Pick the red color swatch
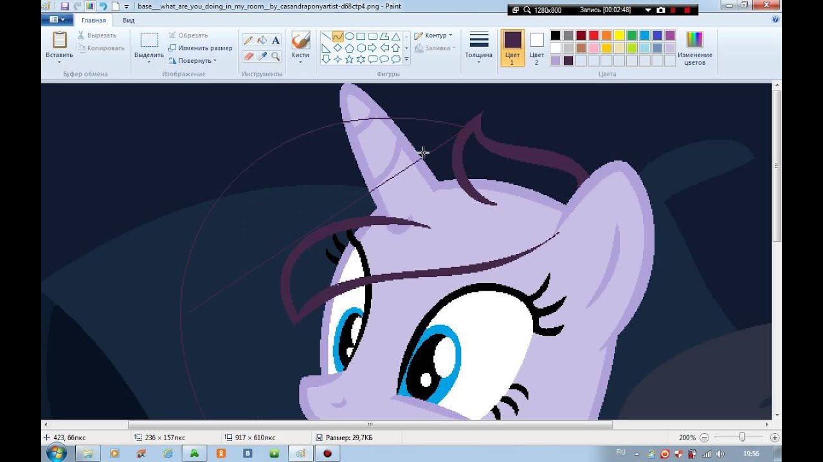 pos(593,35)
